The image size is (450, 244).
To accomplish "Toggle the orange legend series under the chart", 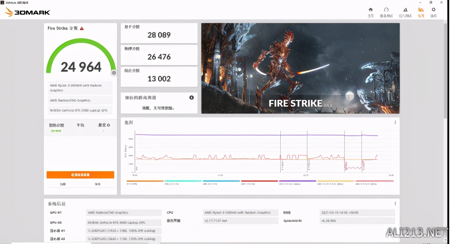I will (x=145, y=182).
